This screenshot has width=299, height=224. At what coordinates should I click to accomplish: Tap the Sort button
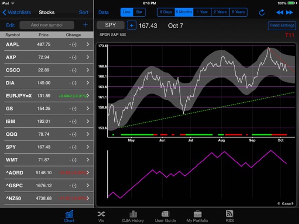(x=83, y=12)
